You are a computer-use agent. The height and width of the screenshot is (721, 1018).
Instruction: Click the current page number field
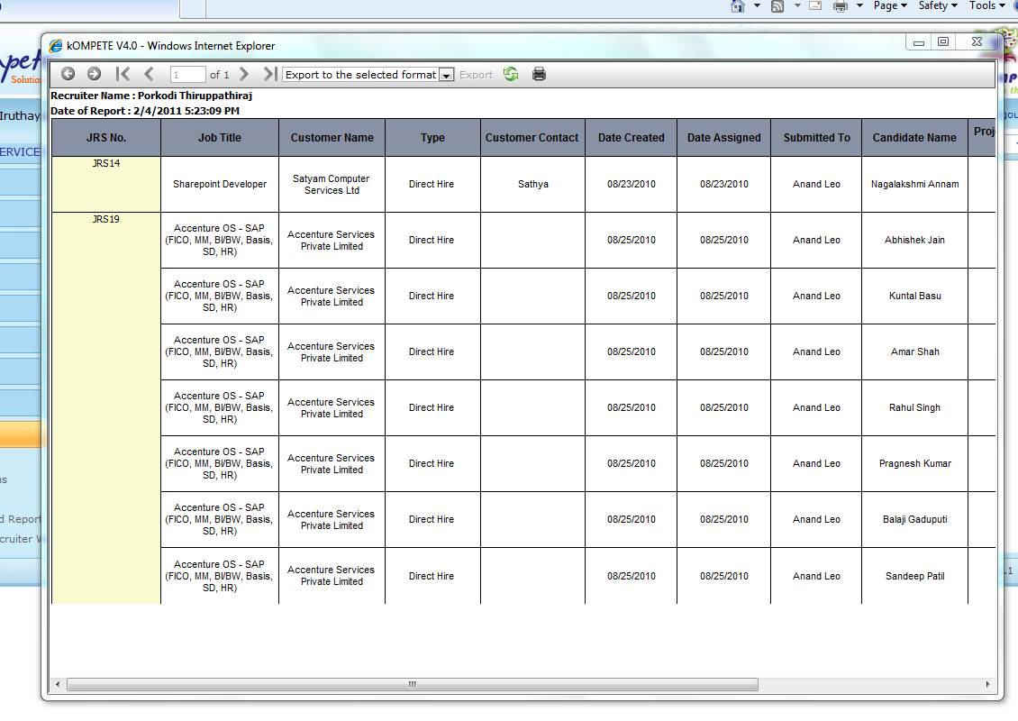[187, 75]
